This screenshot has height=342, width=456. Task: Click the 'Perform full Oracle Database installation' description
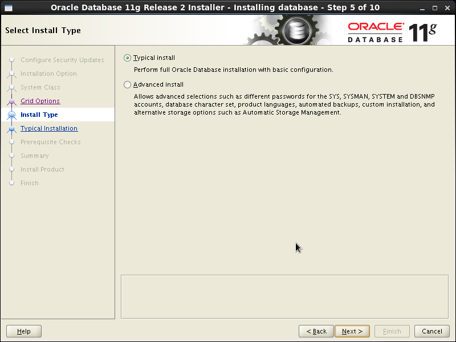point(234,70)
